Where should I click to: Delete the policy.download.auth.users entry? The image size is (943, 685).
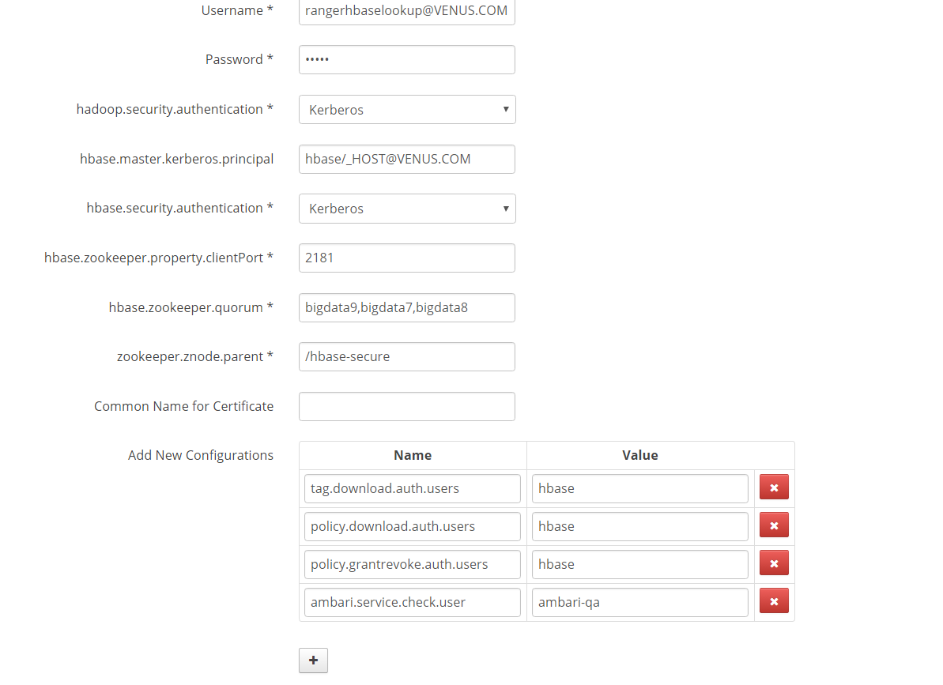[774, 525]
